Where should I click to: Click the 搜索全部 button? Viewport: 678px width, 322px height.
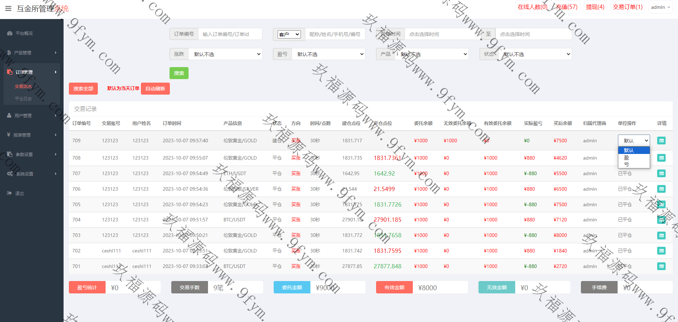(83, 89)
